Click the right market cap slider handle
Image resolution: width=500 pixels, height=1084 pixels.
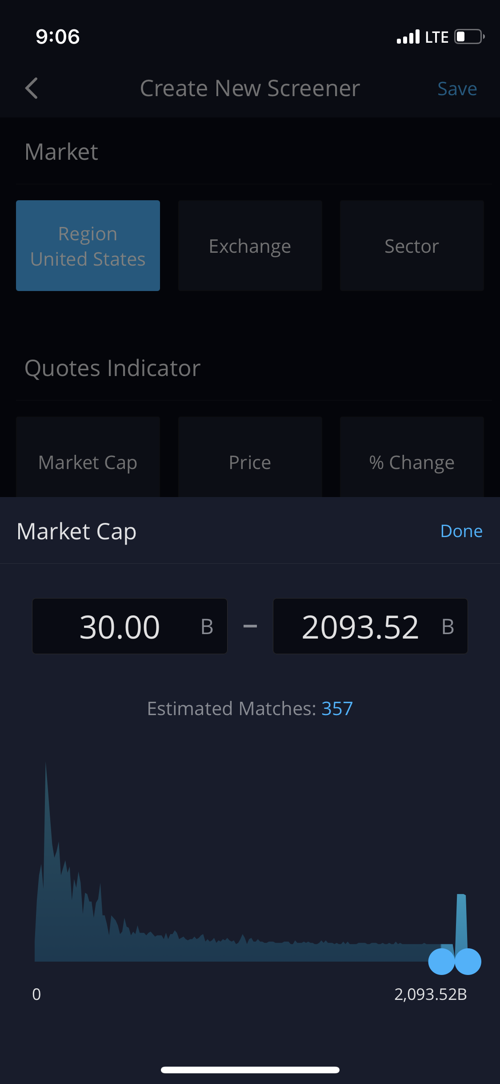[468, 961]
